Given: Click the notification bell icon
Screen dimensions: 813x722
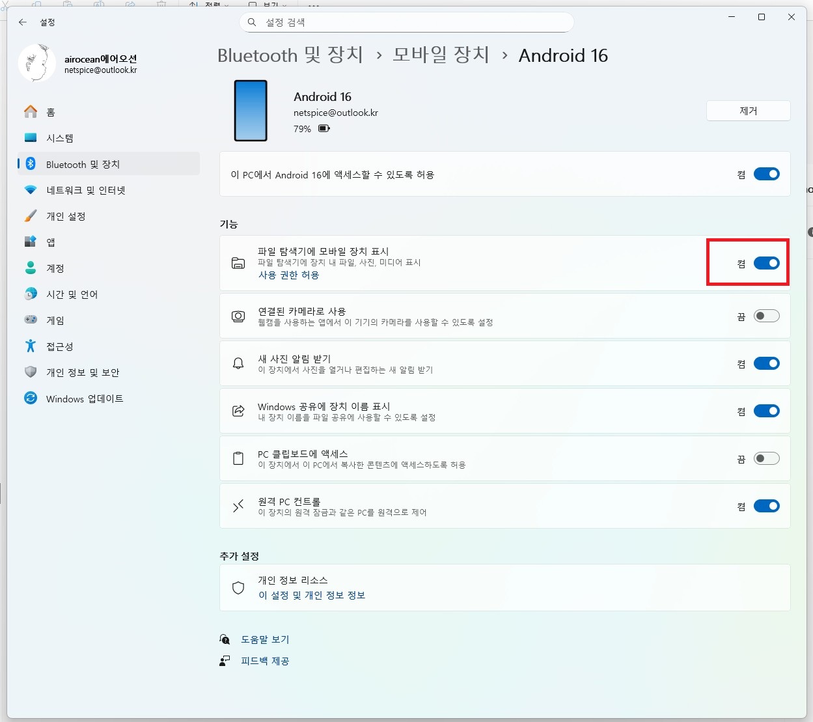Looking at the screenshot, I should coord(238,363).
